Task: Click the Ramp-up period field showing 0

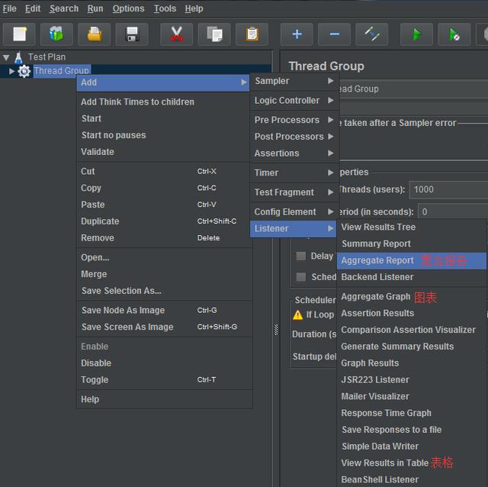Action: (x=453, y=212)
